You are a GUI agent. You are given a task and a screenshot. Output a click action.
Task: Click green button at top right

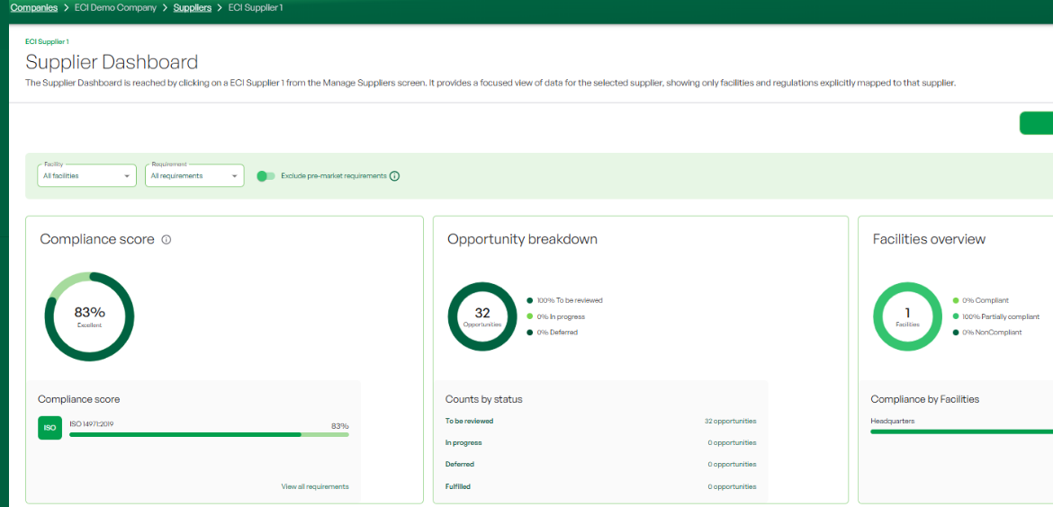(x=1036, y=123)
